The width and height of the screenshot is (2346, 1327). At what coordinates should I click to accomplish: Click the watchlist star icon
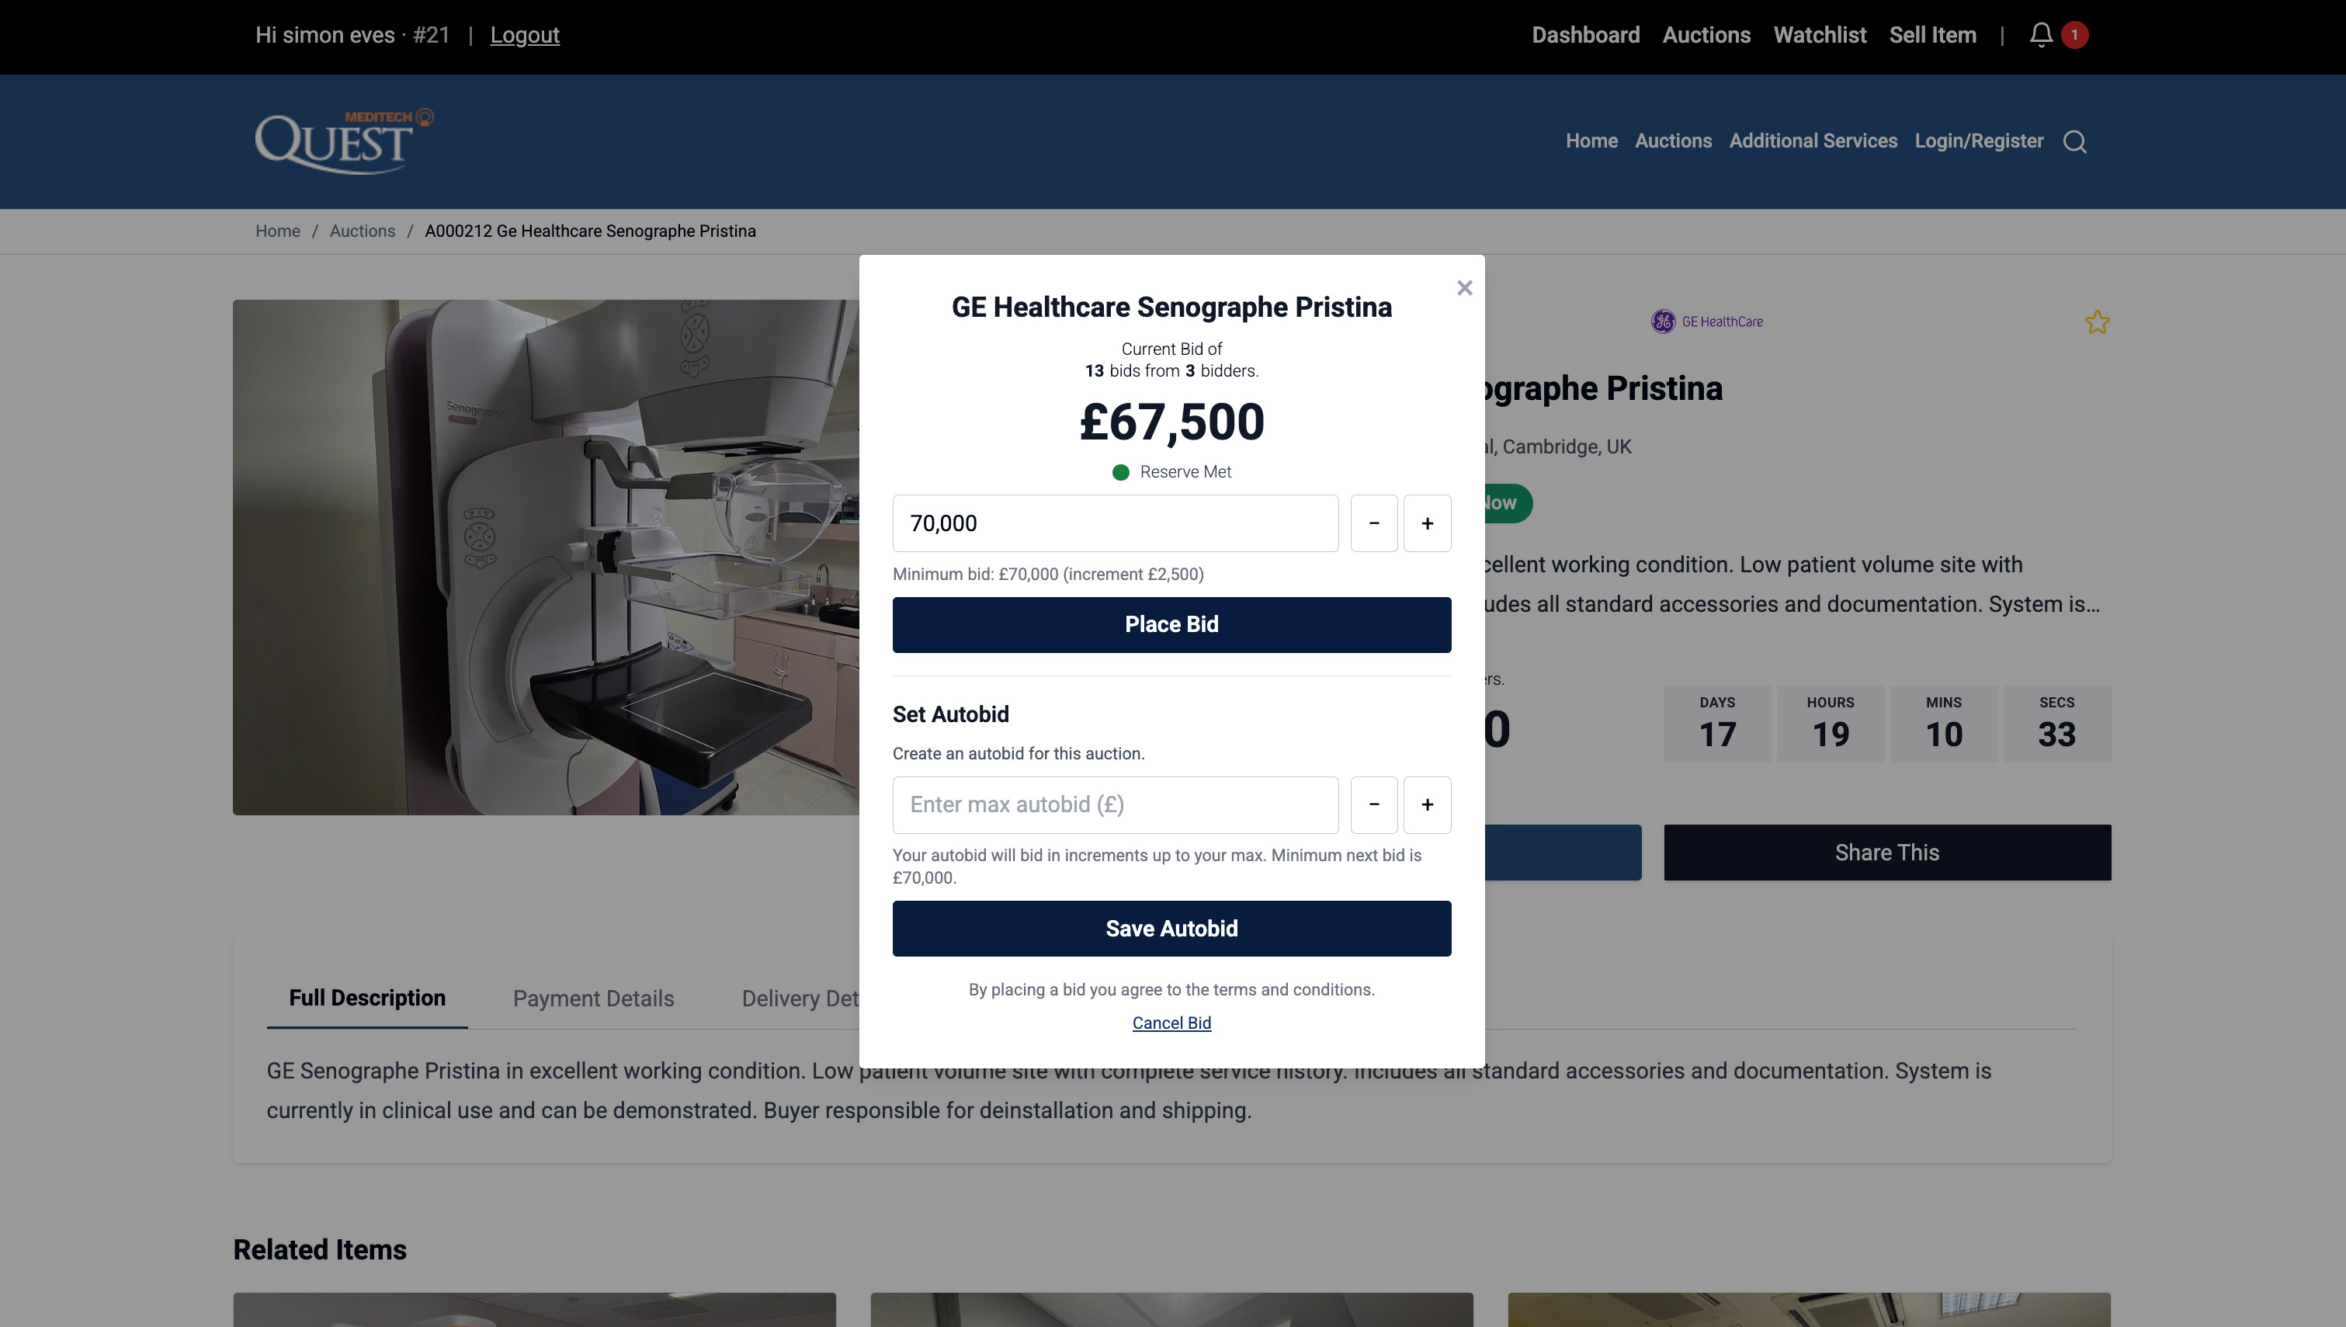2096,323
